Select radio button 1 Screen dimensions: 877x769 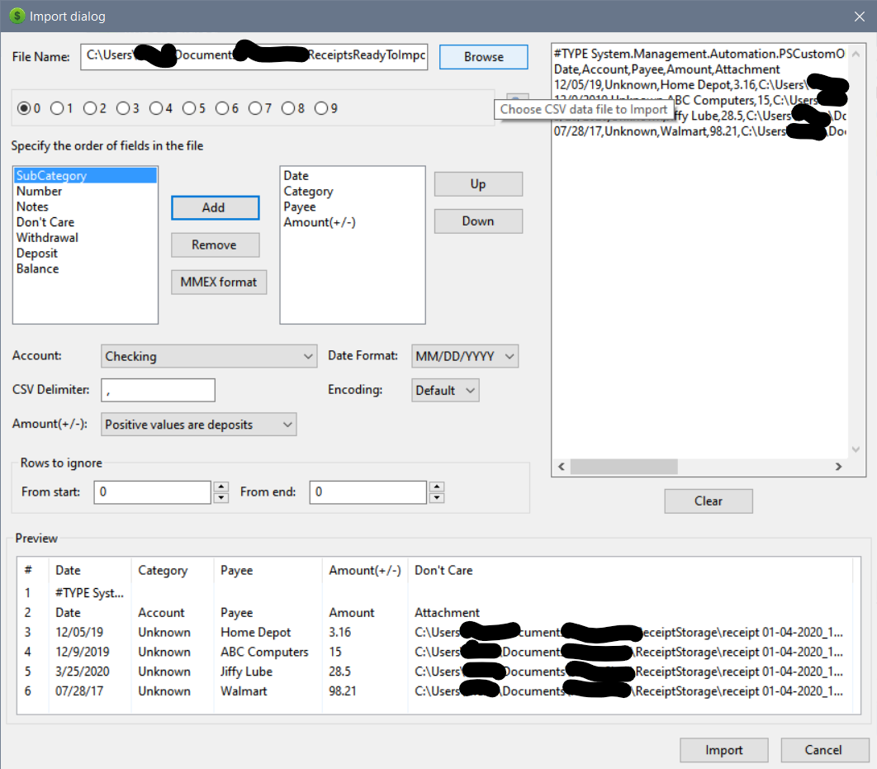click(57, 108)
